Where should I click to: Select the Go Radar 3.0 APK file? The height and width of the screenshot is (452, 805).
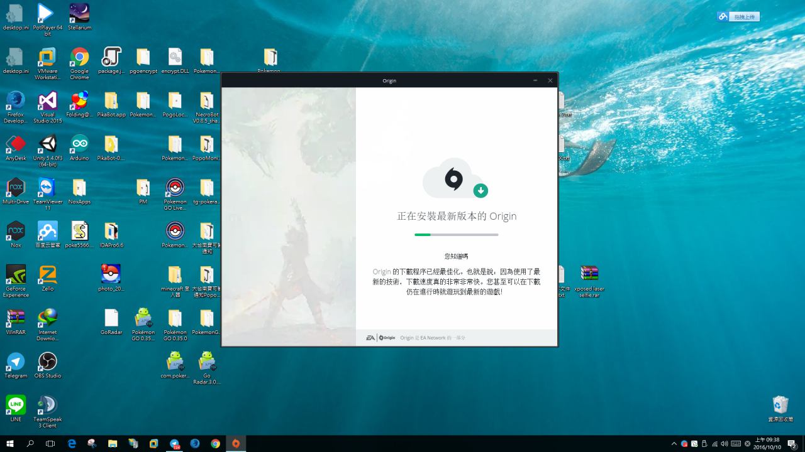[x=207, y=367]
